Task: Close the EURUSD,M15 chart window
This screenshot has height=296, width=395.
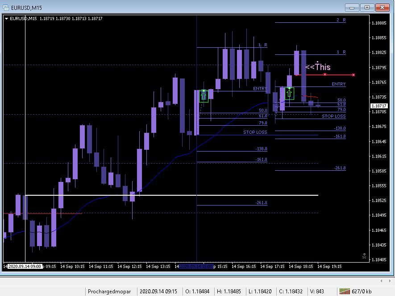Action: (383, 8)
